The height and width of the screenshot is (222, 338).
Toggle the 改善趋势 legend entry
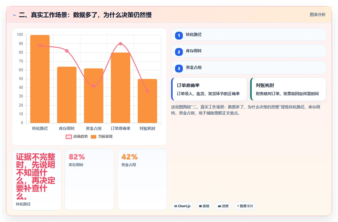coord(77,137)
